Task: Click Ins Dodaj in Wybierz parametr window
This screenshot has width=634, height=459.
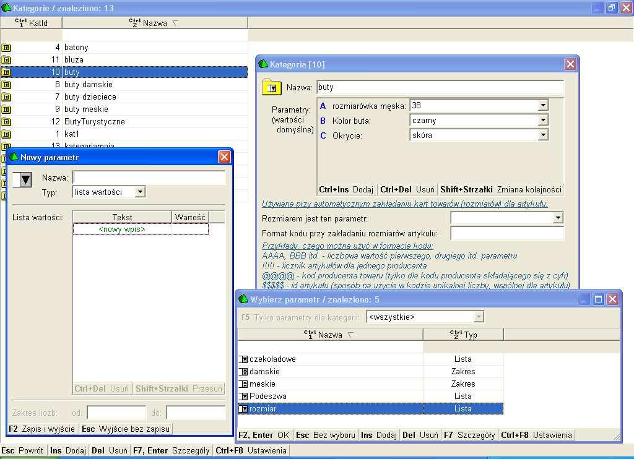Action: 379,435
